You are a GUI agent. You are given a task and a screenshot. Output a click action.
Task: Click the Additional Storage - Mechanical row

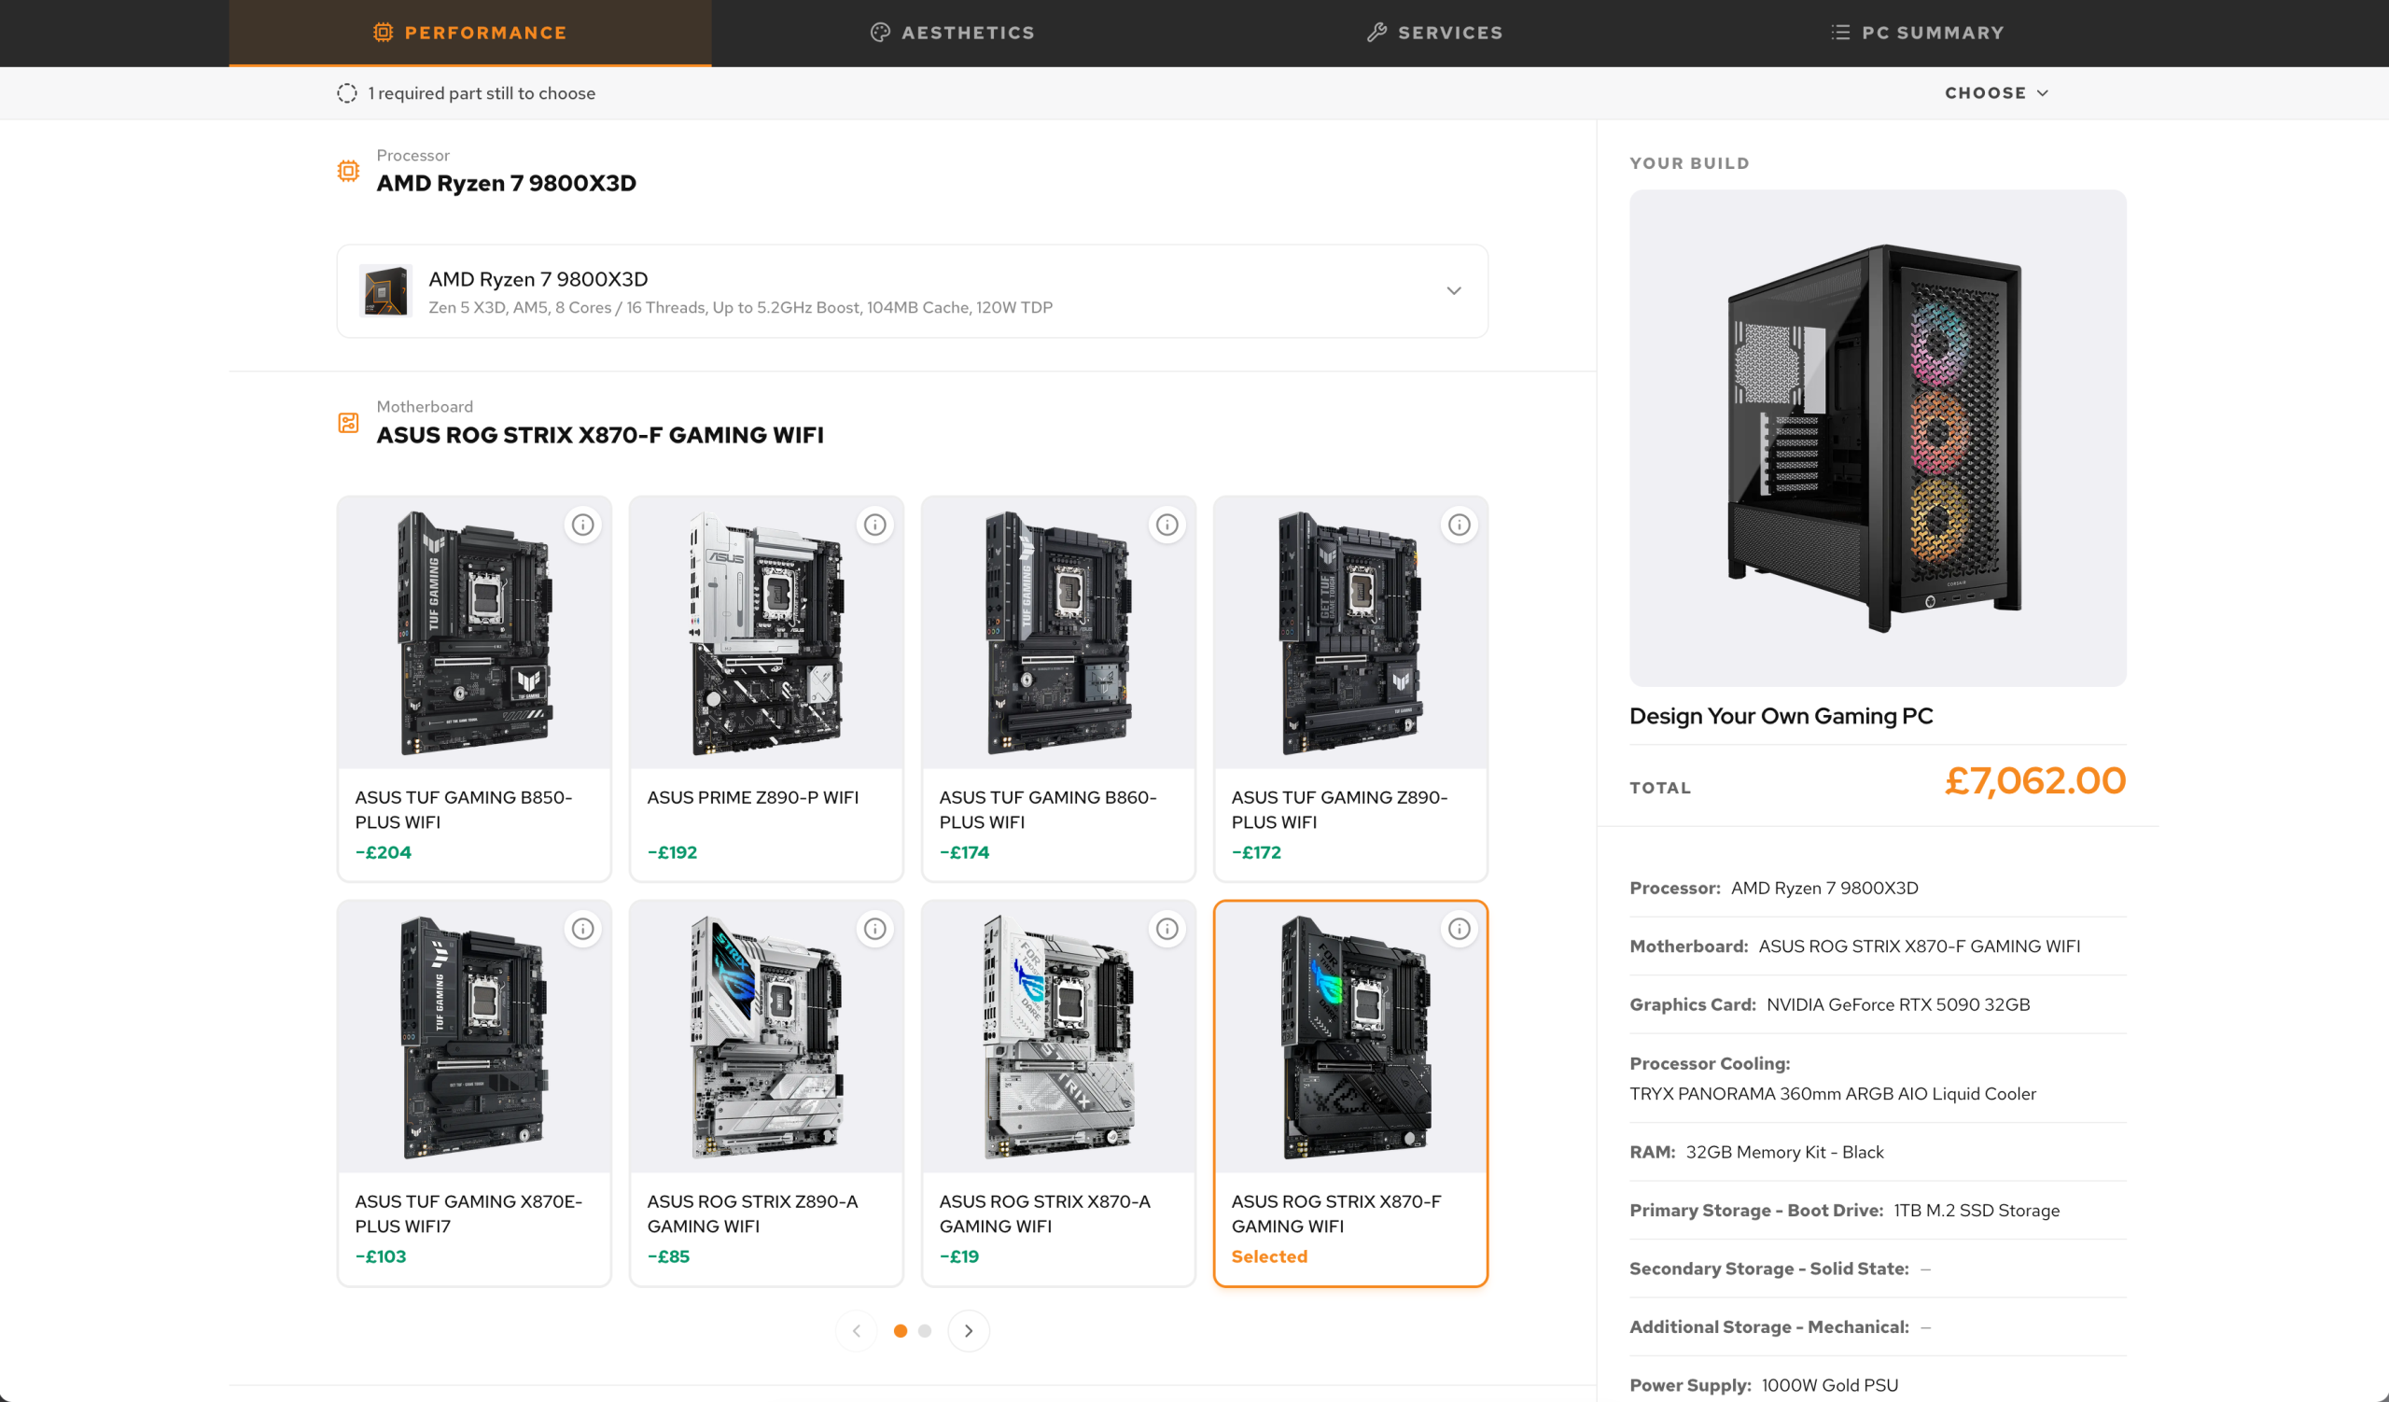pos(1877,1327)
